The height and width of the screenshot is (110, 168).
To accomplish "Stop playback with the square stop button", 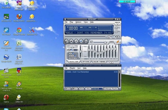I will [x=81, y=41].
